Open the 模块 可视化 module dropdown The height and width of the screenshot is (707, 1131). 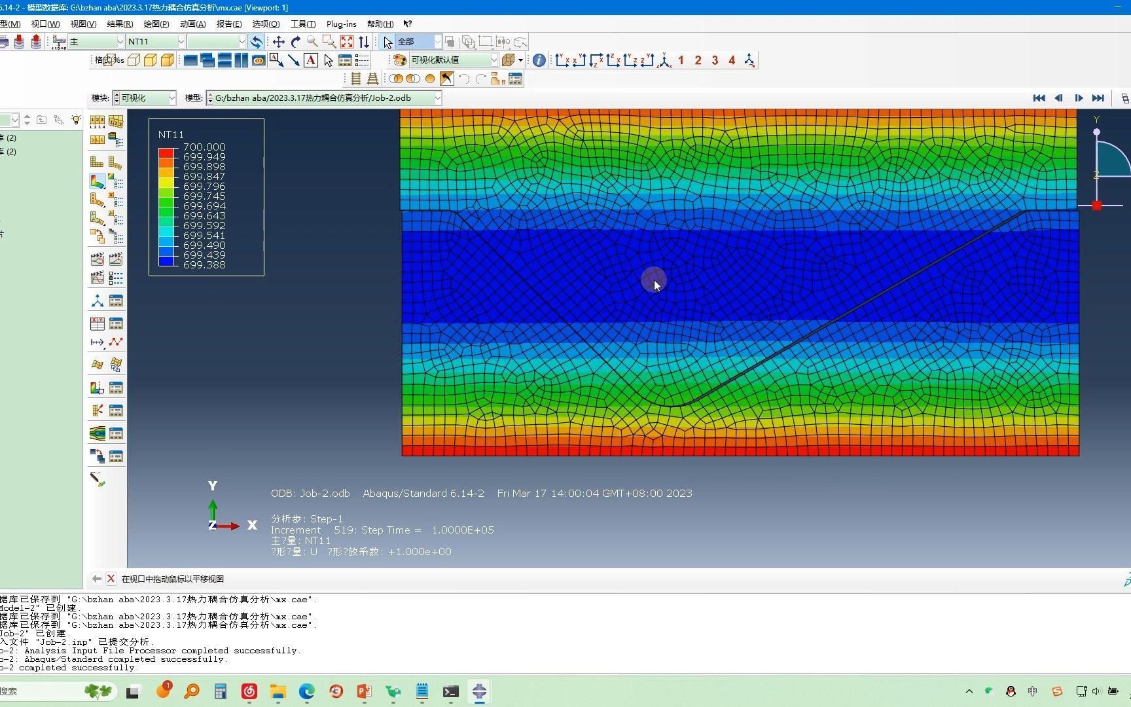pos(172,98)
